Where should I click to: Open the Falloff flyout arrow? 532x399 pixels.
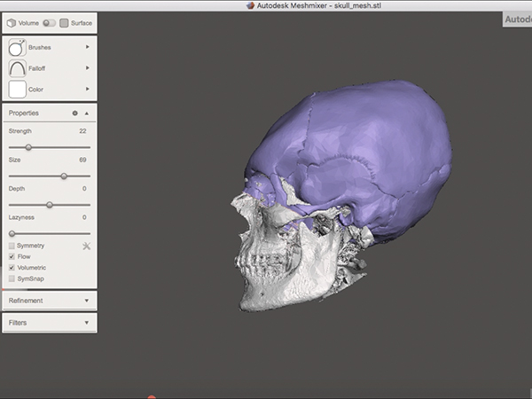87,67
